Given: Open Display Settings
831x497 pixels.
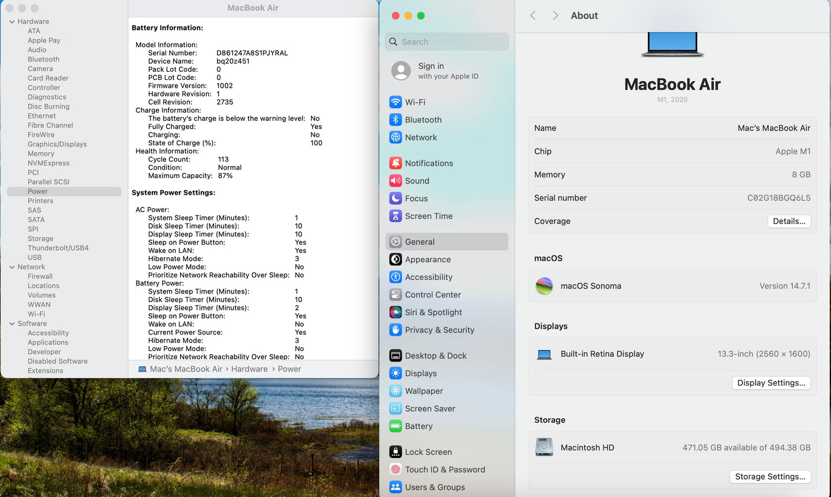Looking at the screenshot, I should [771, 383].
